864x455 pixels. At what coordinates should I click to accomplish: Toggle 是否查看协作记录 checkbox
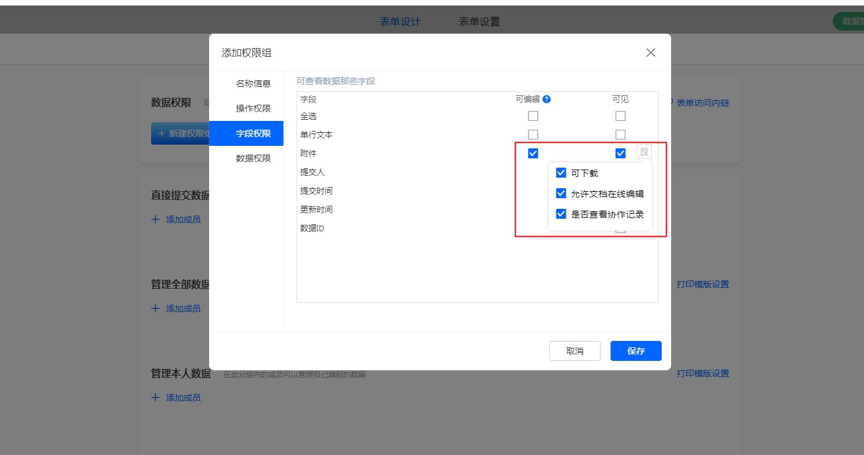pyautogui.click(x=561, y=214)
